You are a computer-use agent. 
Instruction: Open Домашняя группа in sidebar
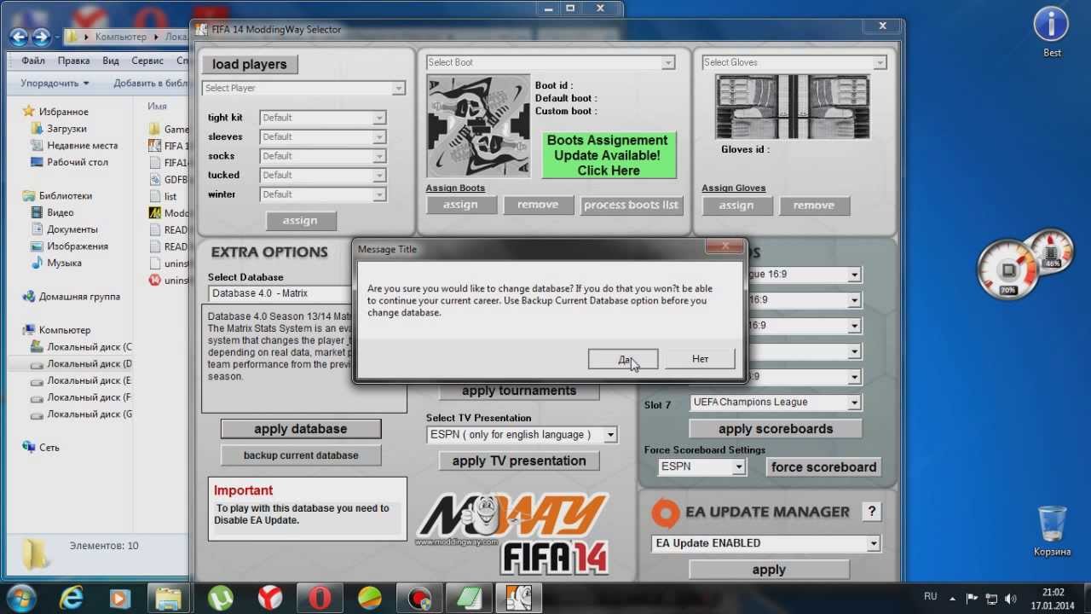click(x=79, y=297)
